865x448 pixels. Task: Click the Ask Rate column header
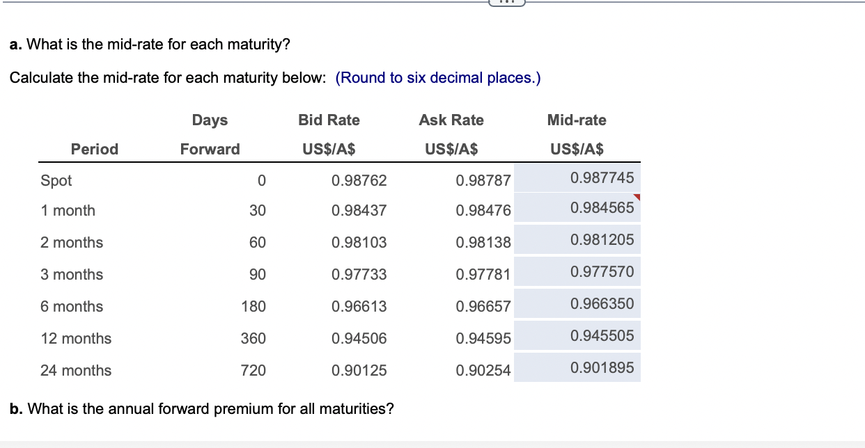[x=451, y=134]
